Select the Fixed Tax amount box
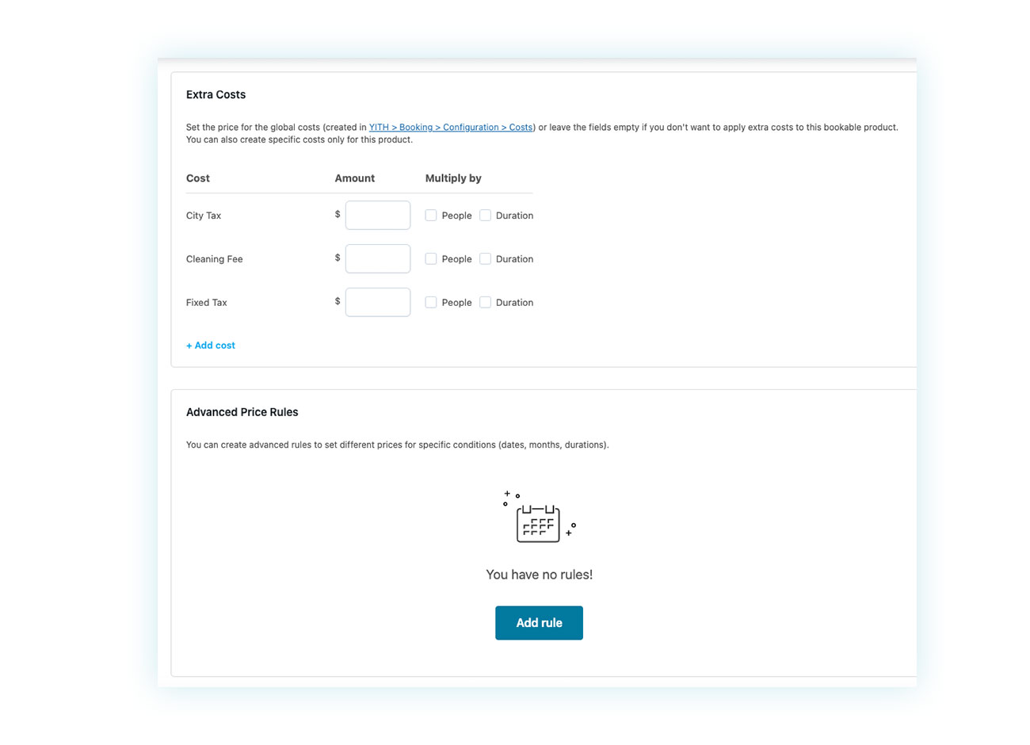Image resolution: width=1030 pixels, height=745 pixels. (x=378, y=303)
